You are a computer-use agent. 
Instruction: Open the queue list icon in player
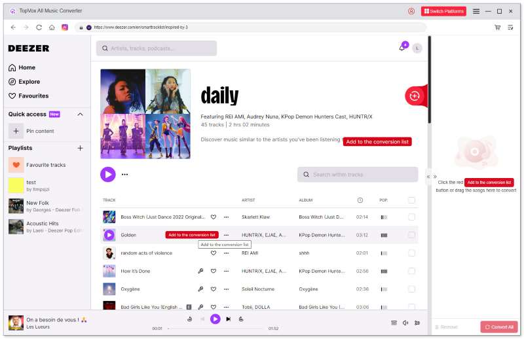click(x=394, y=323)
